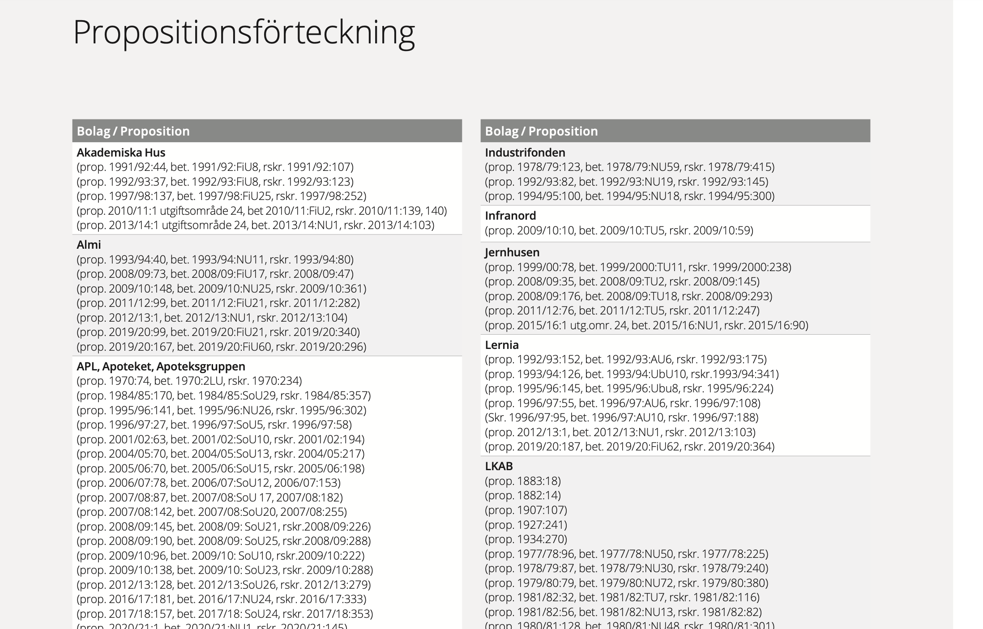Click the Bolag / Proposition header above Industrifonden
The height and width of the screenshot is (629, 983).
tap(541, 131)
